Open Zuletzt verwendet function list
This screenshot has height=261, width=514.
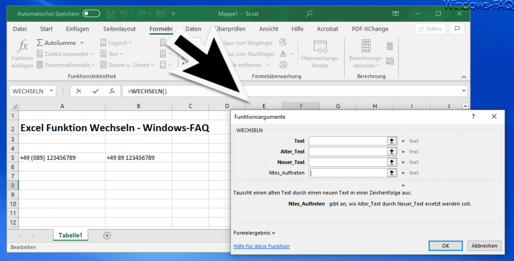pos(65,54)
